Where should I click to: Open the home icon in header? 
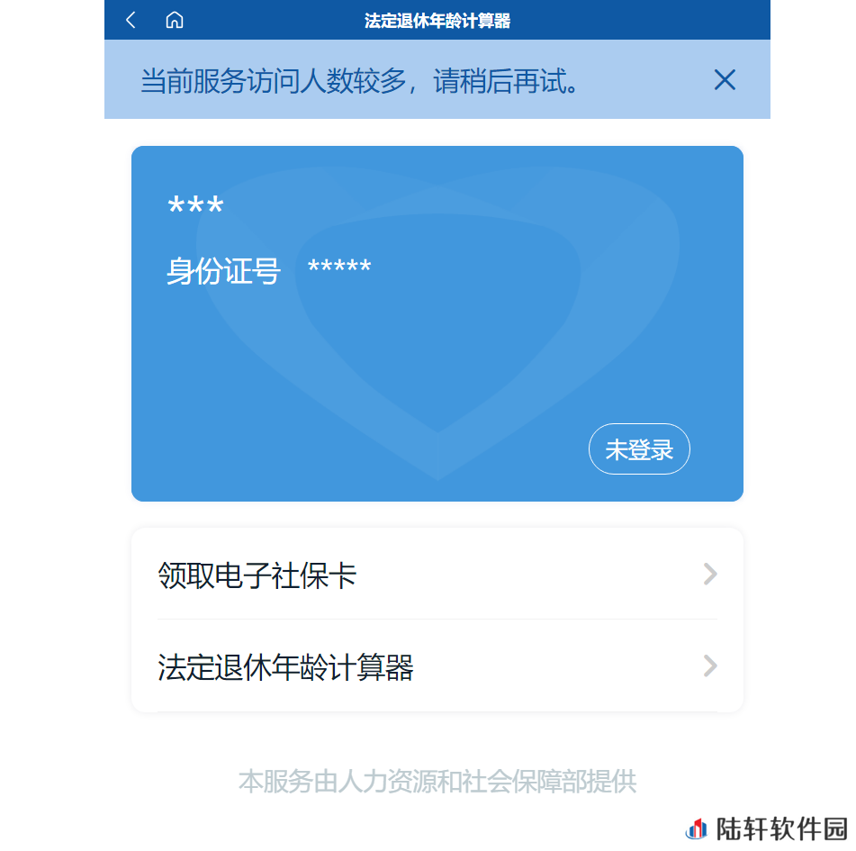[x=174, y=20]
